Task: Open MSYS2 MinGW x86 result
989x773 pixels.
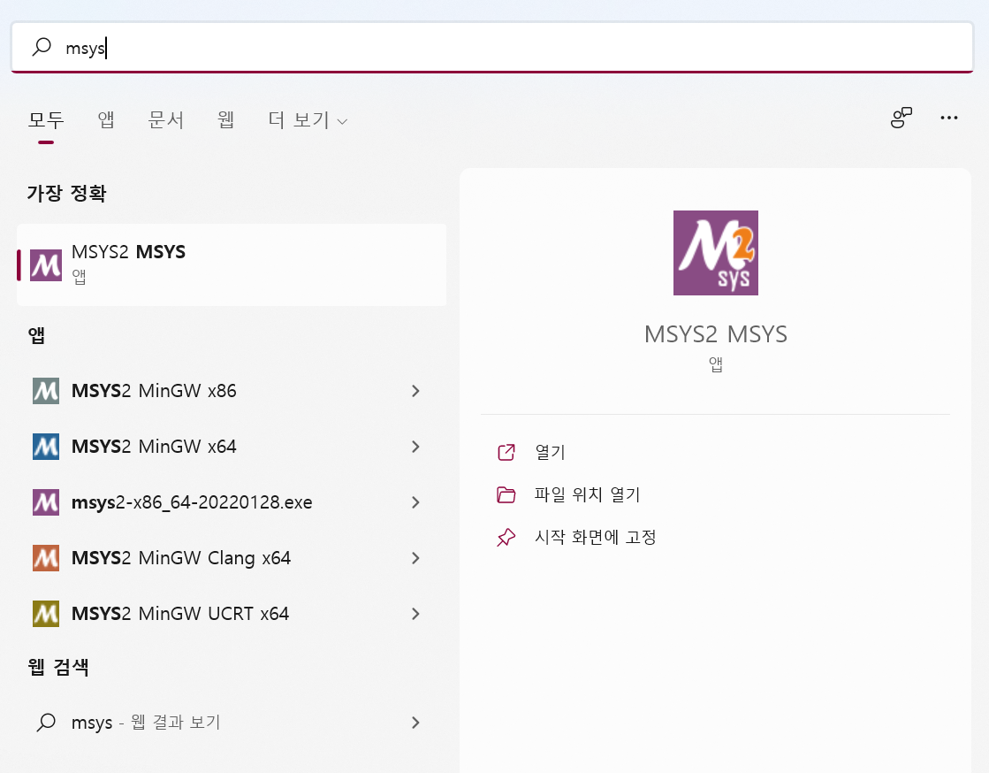Action: [x=232, y=391]
